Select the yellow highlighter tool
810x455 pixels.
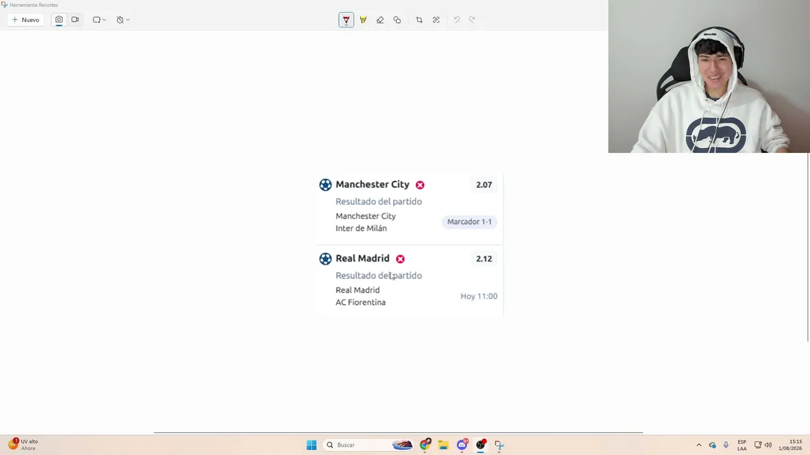pos(363,20)
